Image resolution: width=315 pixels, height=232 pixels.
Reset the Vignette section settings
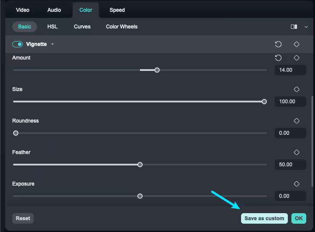(x=278, y=44)
